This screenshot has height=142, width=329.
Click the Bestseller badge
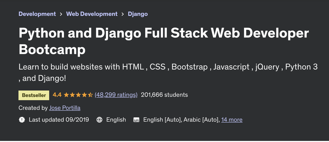[34, 95]
